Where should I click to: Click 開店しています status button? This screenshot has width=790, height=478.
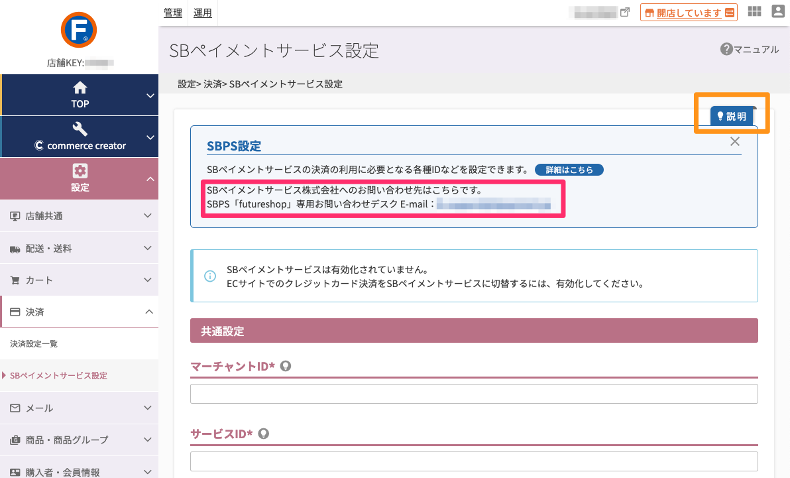689,13
